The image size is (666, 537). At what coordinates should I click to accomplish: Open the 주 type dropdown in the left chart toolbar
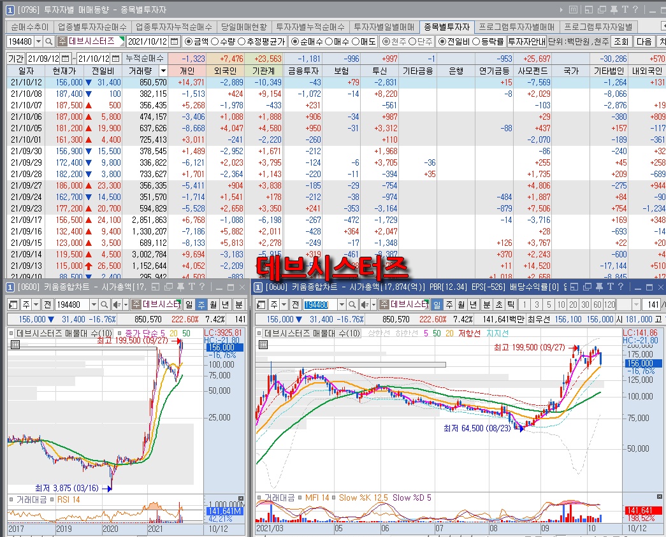point(36,304)
